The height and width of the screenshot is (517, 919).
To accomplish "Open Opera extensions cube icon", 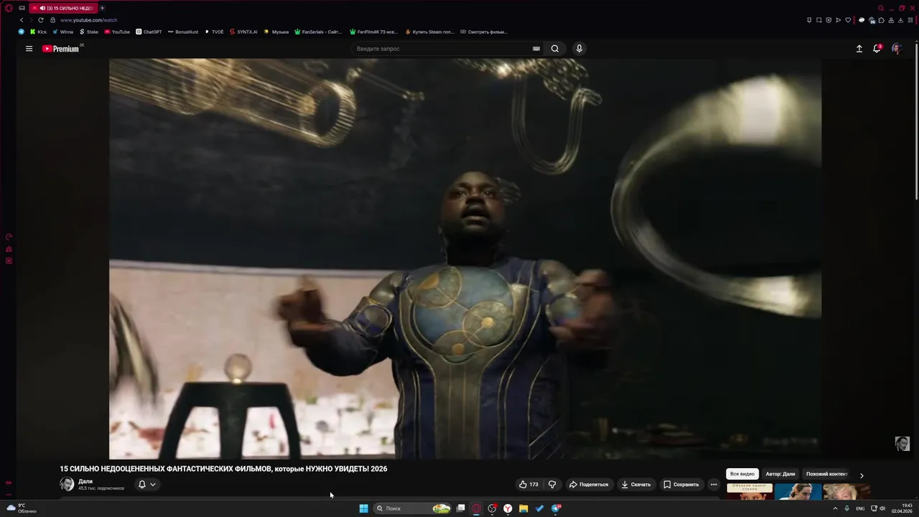I will (x=881, y=20).
